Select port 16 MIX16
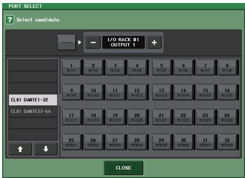Image resolution: width=245 pixels, height=178 pixels. click(x=227, y=92)
